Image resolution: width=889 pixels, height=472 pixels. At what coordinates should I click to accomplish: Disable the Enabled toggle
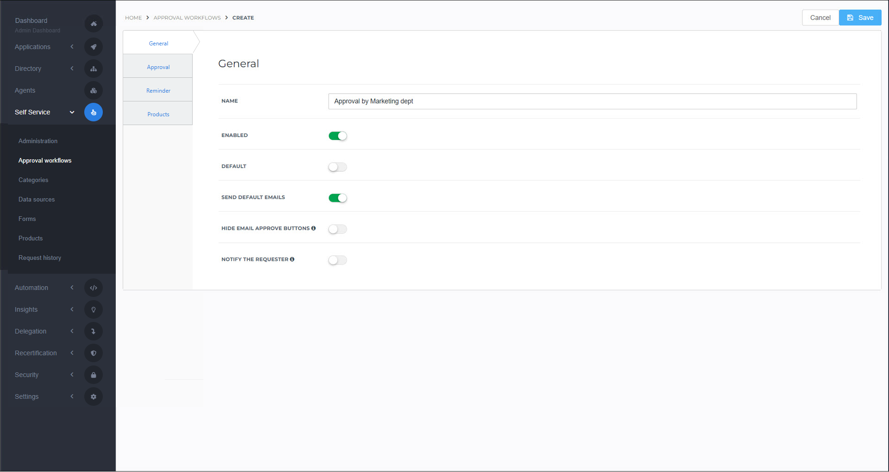click(x=338, y=135)
